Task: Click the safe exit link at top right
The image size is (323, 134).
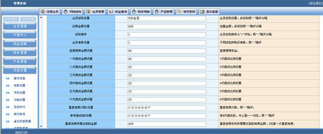Action: click(x=316, y=4)
